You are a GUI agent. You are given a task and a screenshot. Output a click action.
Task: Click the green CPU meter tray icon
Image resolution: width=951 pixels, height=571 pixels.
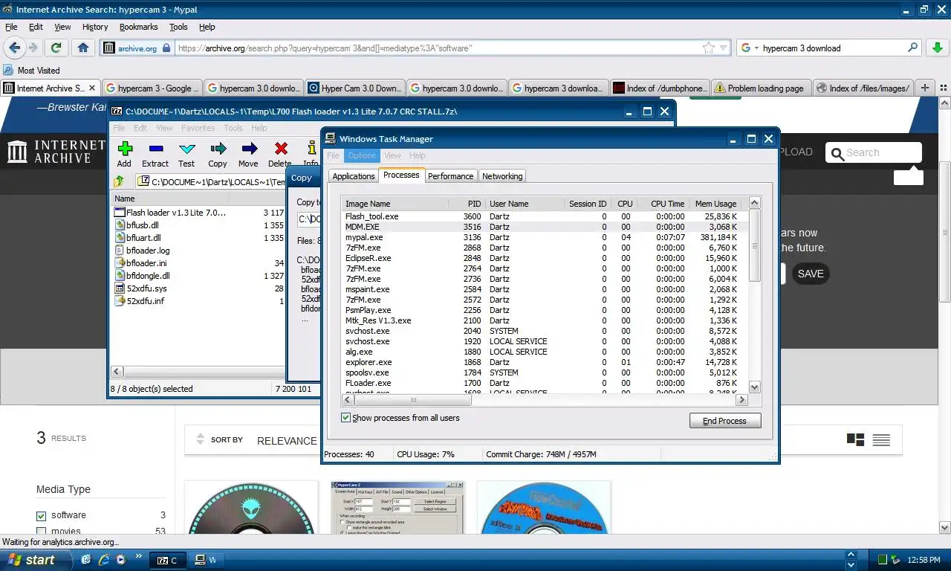click(x=882, y=560)
